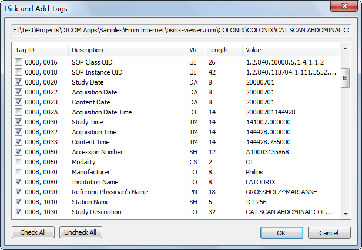Viewport: 362px width, 250px height.
Task: Sort by the Length column header
Action: pos(222,50)
